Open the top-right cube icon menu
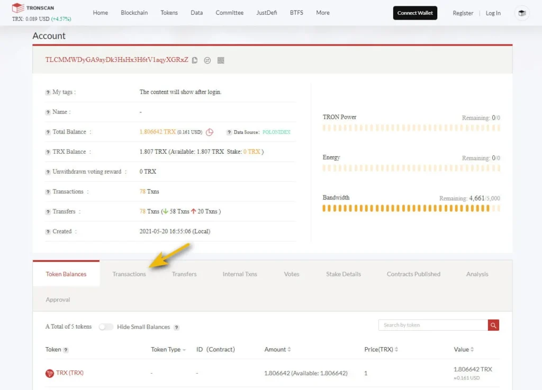542x390 pixels. pos(522,13)
